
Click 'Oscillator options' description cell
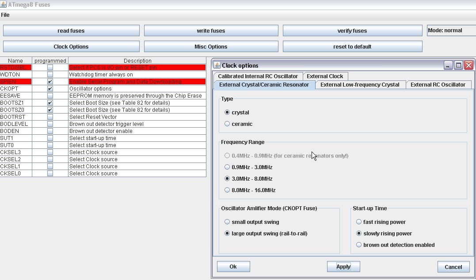coord(137,89)
